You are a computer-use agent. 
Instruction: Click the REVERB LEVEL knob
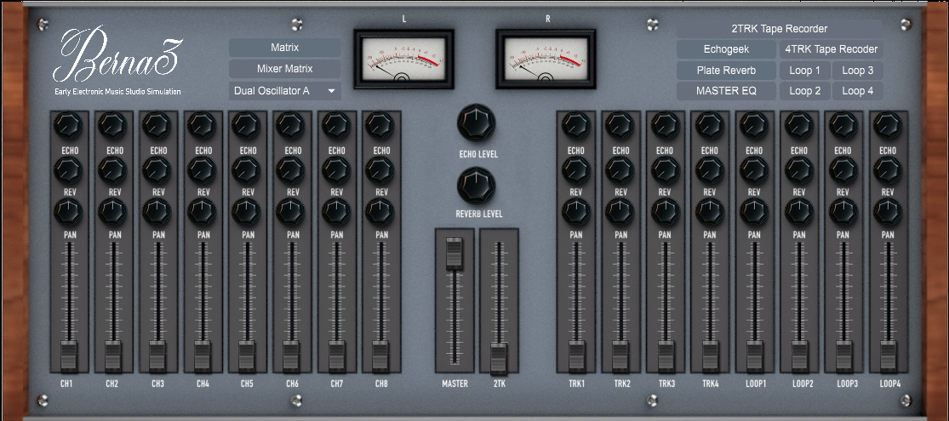tap(477, 185)
